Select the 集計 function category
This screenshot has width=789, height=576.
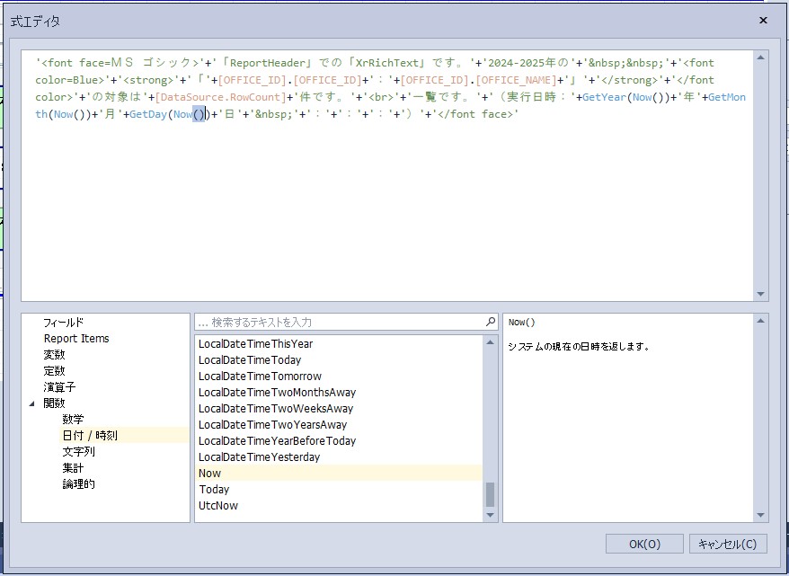pyautogui.click(x=73, y=467)
